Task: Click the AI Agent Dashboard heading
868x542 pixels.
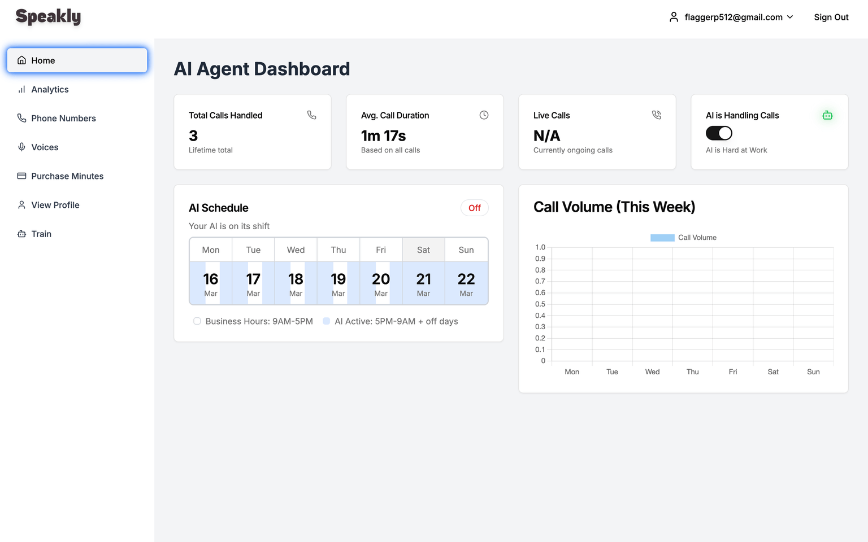Action: pos(262,69)
